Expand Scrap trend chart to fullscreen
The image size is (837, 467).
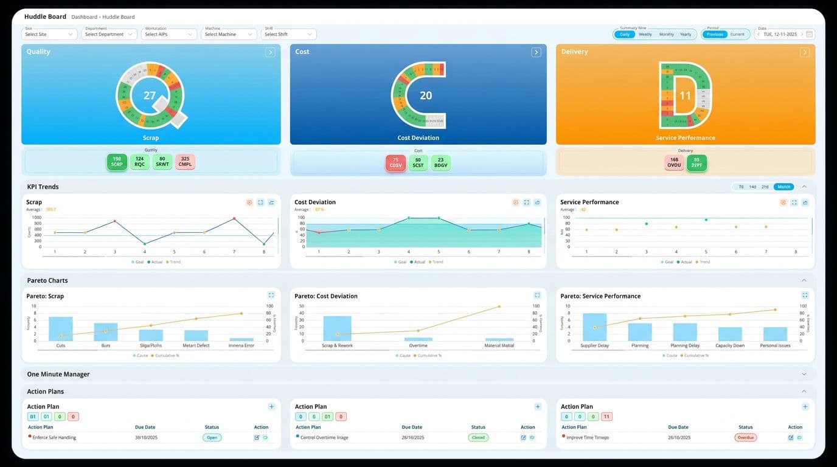click(260, 202)
